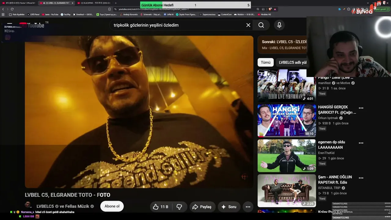This screenshot has height=220, width=391.
Task: Open the Sonraki: LVBEL C5 mix playlist panel
Action: 282,45
